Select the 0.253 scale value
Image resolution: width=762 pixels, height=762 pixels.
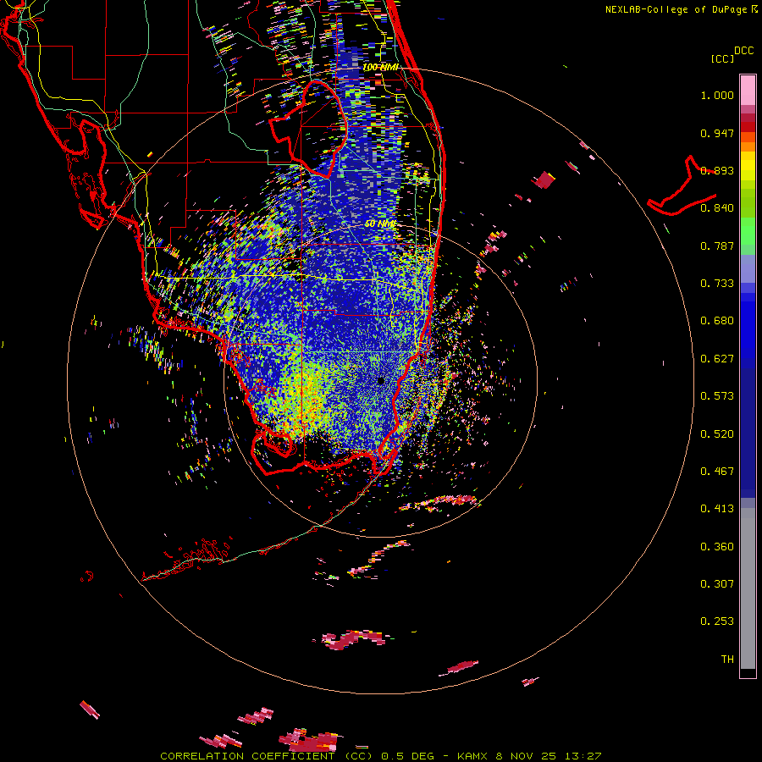(x=717, y=621)
